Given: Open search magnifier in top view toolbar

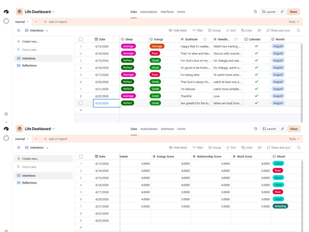Looking at the screenshot, I should tap(298, 30).
